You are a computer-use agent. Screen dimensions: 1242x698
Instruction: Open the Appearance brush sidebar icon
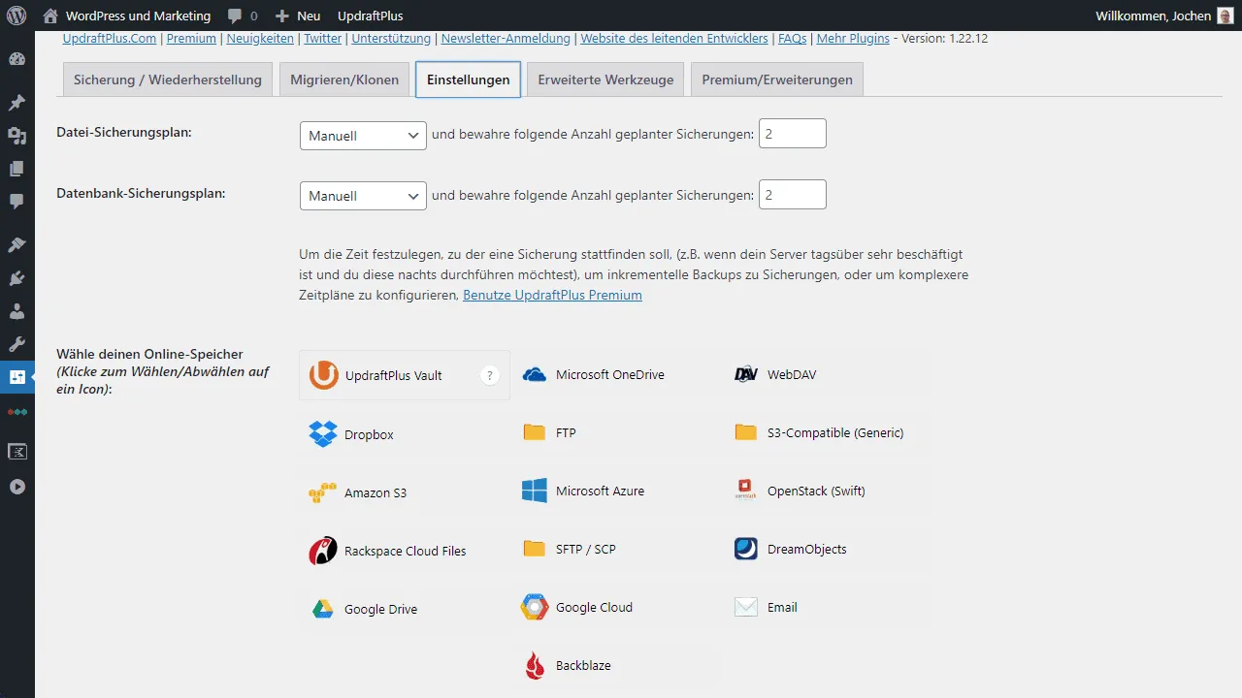16,245
